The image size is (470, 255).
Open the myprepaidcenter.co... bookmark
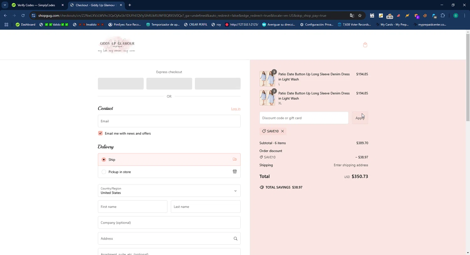429,24
